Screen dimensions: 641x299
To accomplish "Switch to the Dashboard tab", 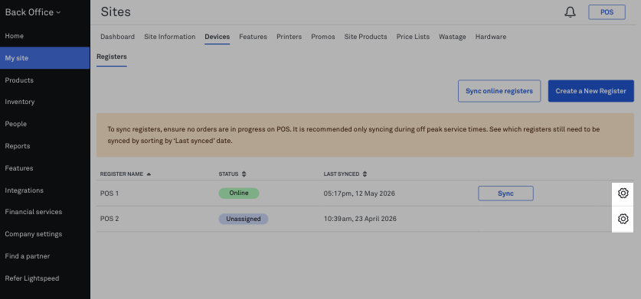I will pyautogui.click(x=117, y=37).
